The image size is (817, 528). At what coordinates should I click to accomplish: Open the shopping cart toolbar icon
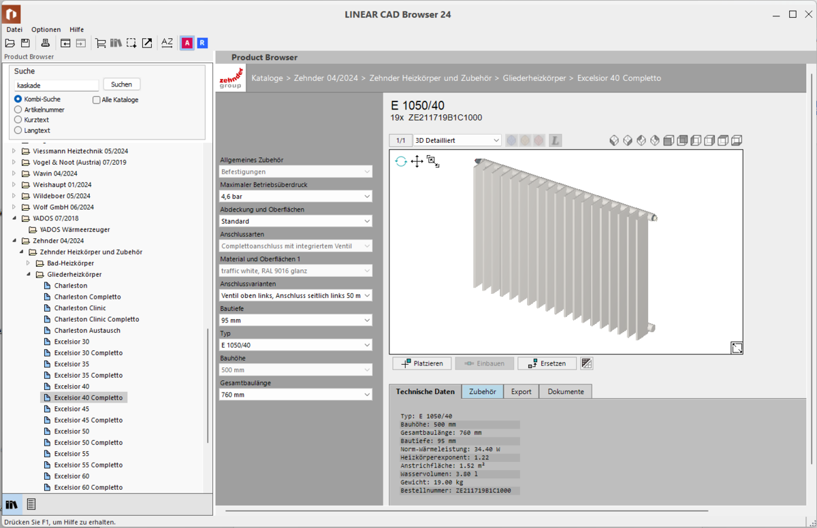click(x=99, y=42)
